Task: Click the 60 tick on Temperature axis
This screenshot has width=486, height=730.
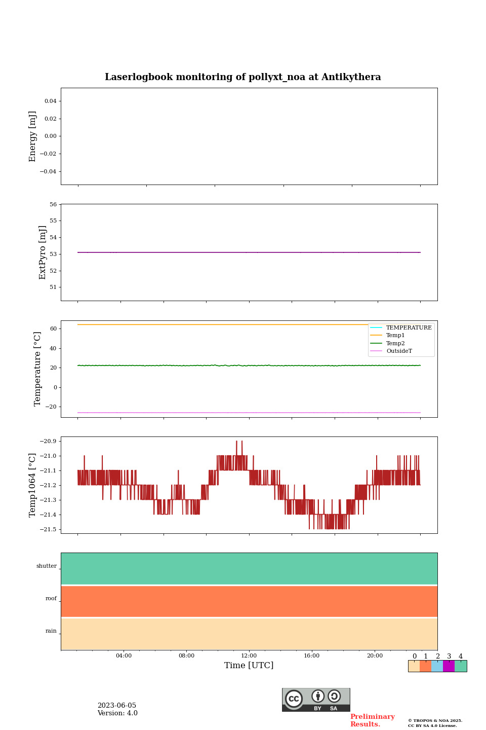Action: (53, 329)
